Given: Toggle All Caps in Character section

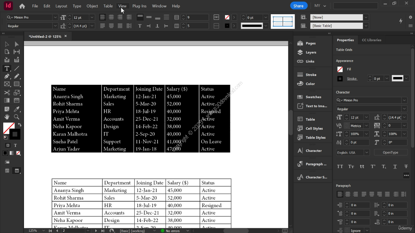Looking at the screenshot, I should click(340, 167).
